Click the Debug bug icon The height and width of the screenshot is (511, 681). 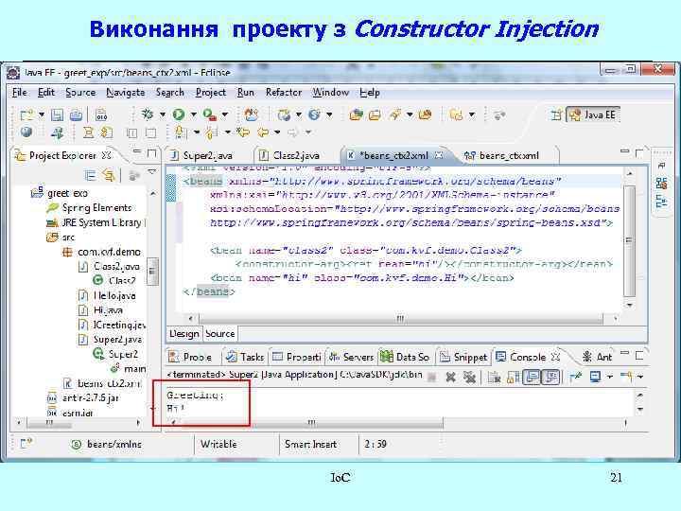[148, 115]
